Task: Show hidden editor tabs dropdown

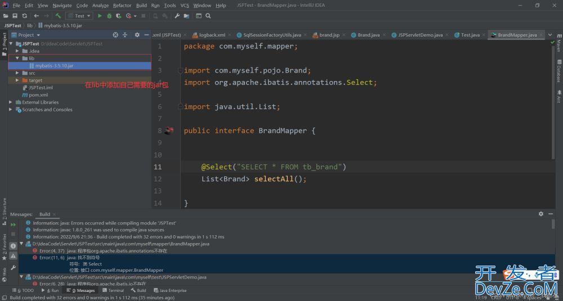Action: coord(550,35)
